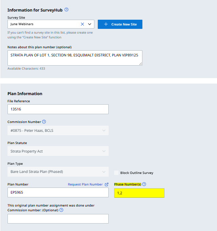Click help icon next to Information for SurveyHub
This screenshot has height=231, width=217.
coord(66,10)
